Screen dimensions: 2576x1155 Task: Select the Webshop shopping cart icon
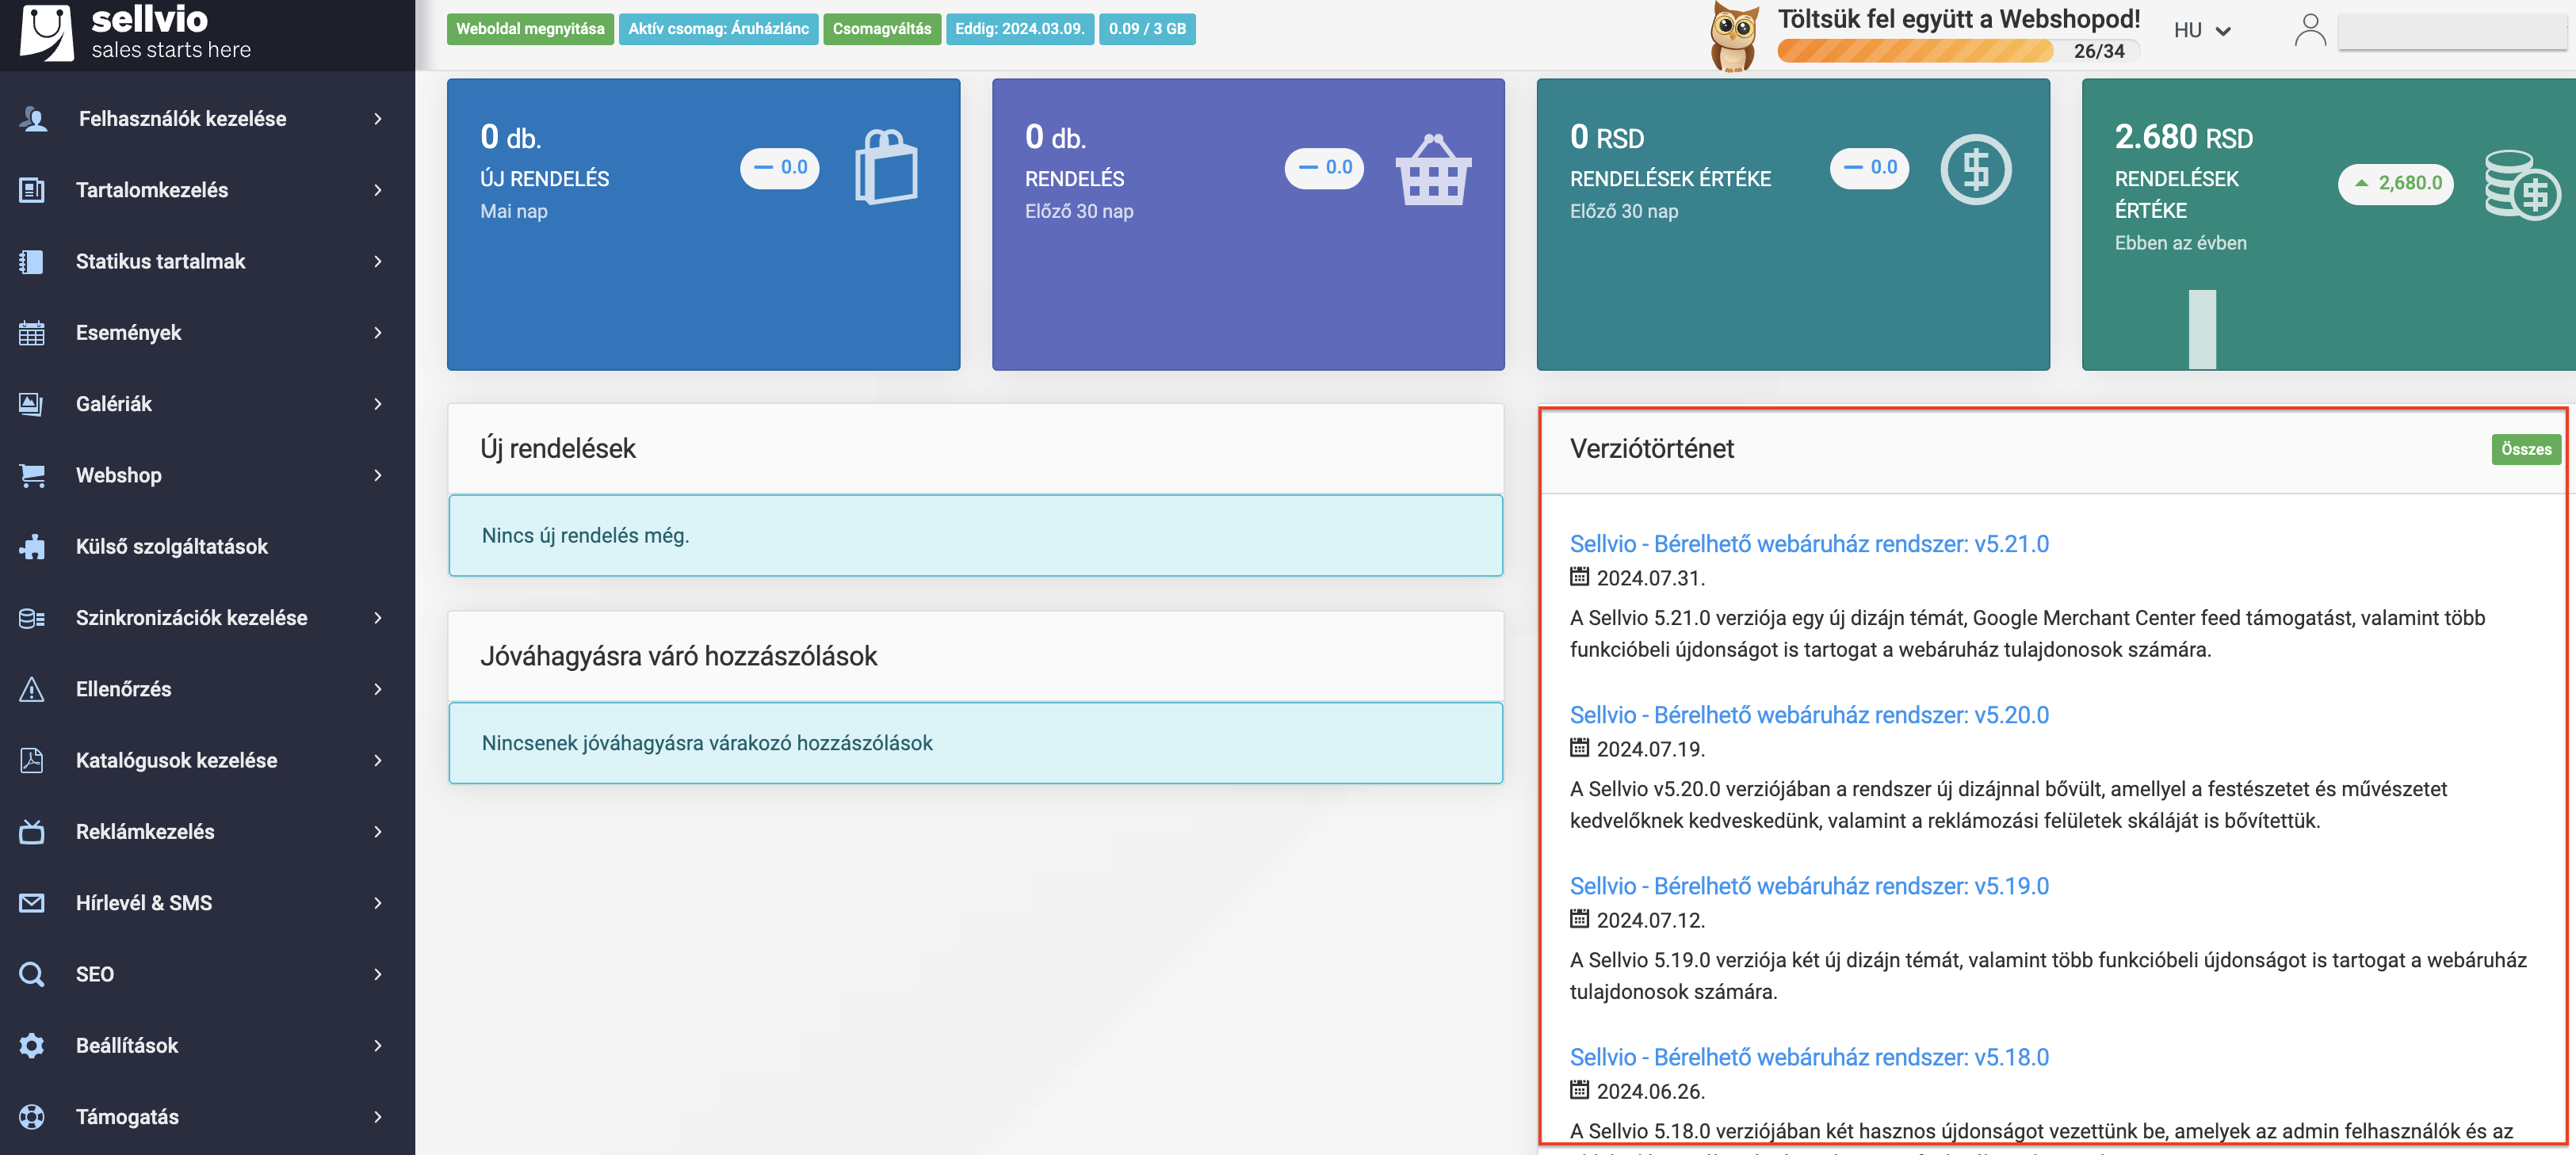point(31,475)
